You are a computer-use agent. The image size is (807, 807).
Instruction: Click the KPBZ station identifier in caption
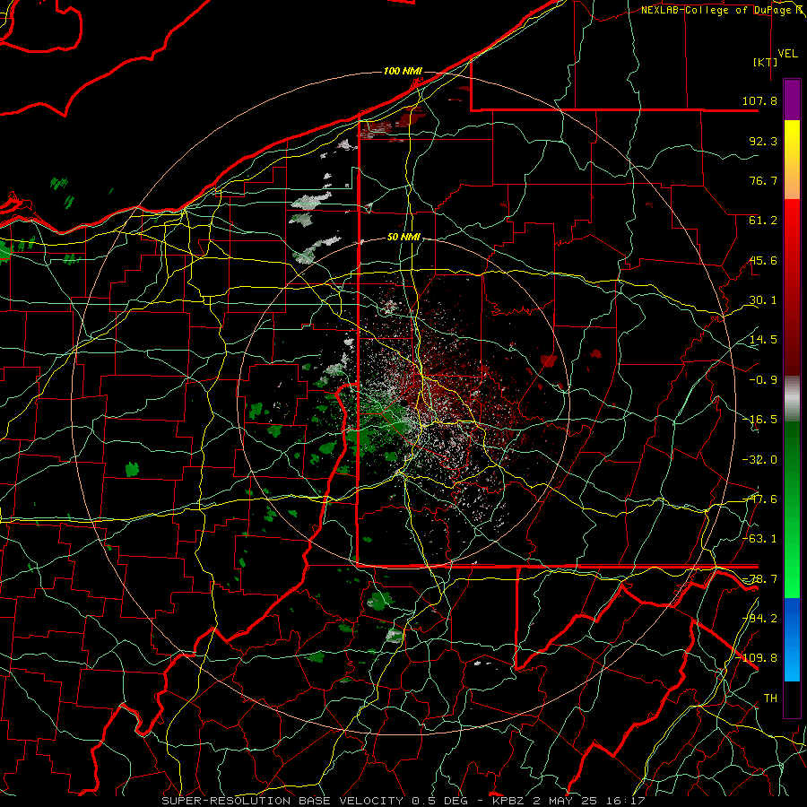pyautogui.click(x=508, y=801)
